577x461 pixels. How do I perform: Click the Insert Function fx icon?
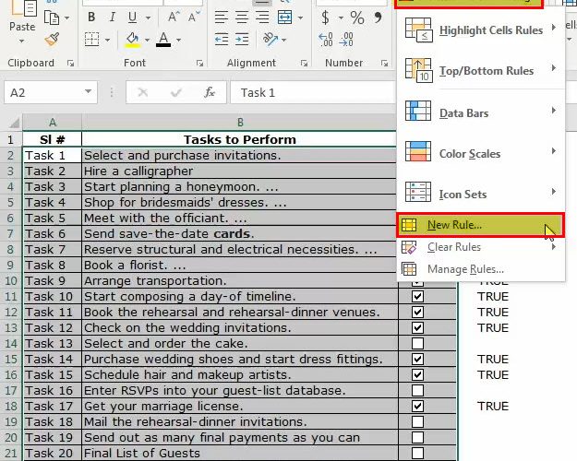click(x=210, y=92)
